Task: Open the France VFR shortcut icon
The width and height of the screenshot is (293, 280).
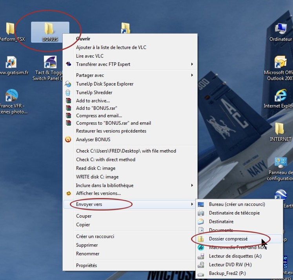Action: pos(11,95)
